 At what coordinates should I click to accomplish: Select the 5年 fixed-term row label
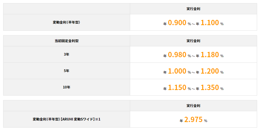pos(66,71)
